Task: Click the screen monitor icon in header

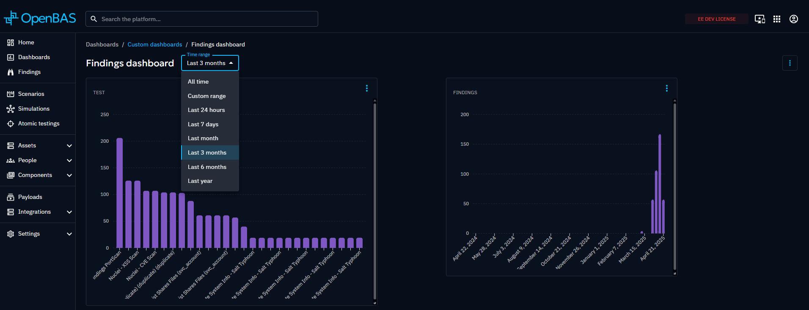Action: click(x=760, y=19)
